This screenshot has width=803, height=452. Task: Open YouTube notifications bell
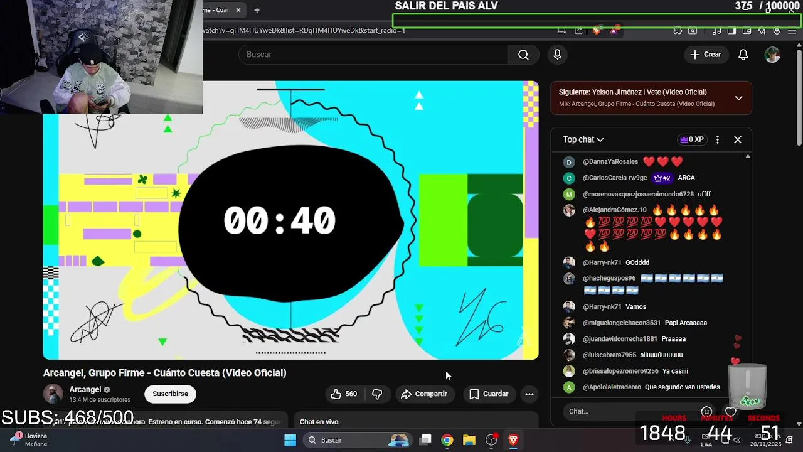click(x=743, y=55)
